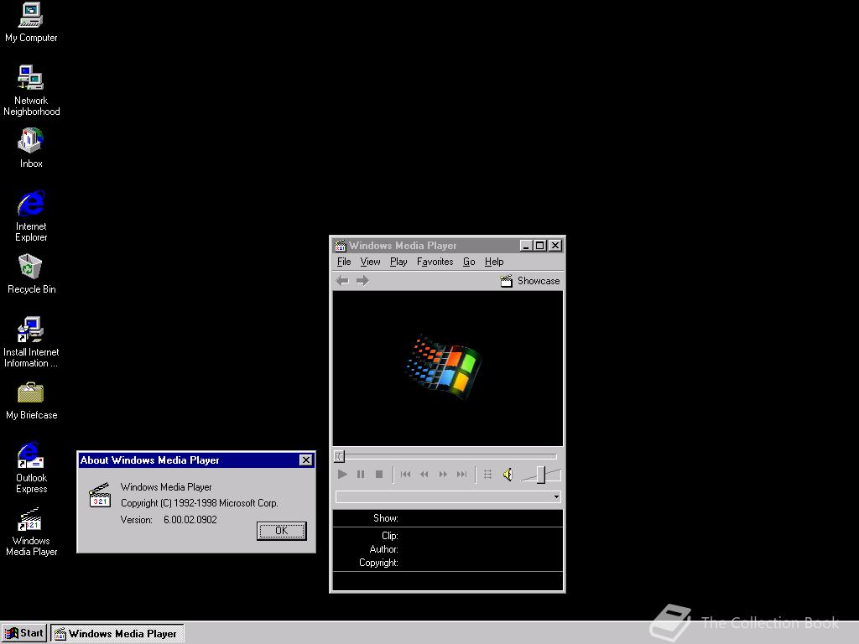Image resolution: width=859 pixels, height=644 pixels.
Task: Select Outlook Express desktop shortcut
Action: click(31, 468)
